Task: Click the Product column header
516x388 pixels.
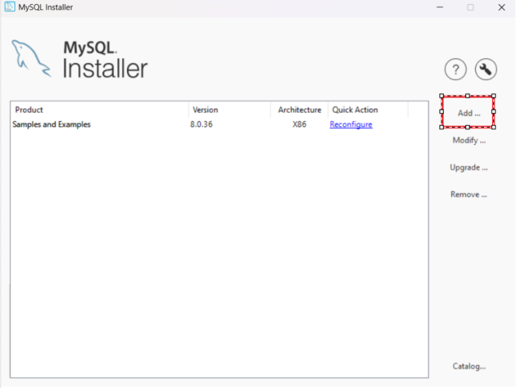Action: pos(99,110)
